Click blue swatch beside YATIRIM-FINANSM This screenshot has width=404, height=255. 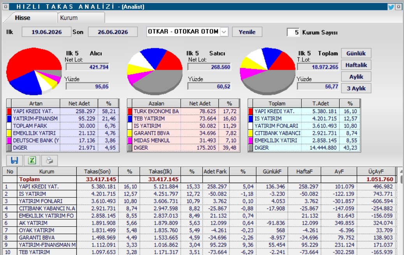(9, 119)
